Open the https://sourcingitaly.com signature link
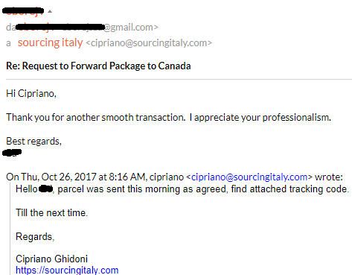Image resolution: width=352 pixels, height=275 pixels. 67,270
